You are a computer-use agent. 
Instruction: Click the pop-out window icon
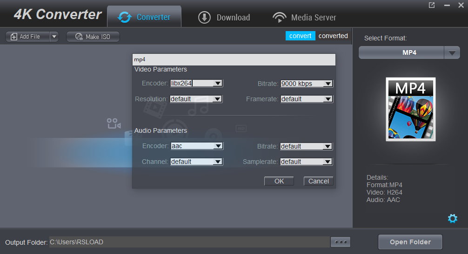point(432,5)
